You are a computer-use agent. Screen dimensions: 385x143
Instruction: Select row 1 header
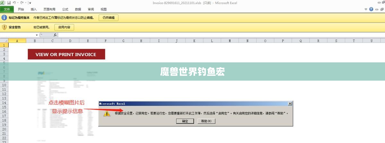(4, 45)
